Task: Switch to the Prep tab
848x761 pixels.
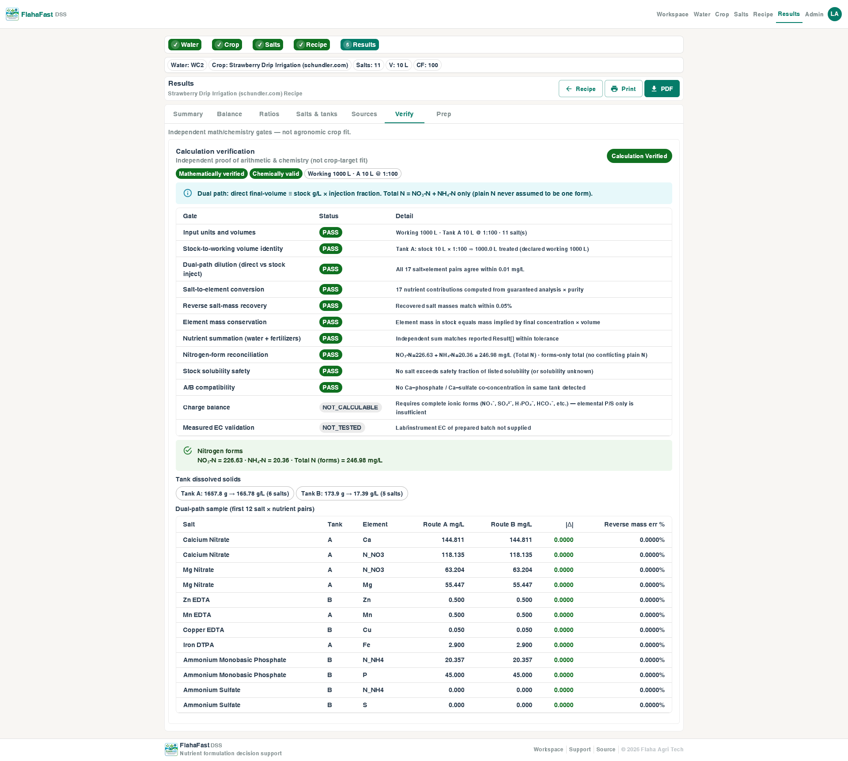Action: (x=443, y=114)
